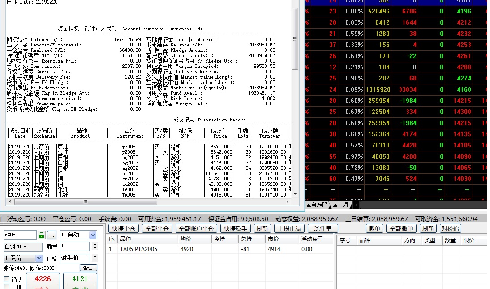The width and height of the screenshot is (490, 289).
Task: Expand the '1.限价' order type dropdown
Action: point(39,258)
